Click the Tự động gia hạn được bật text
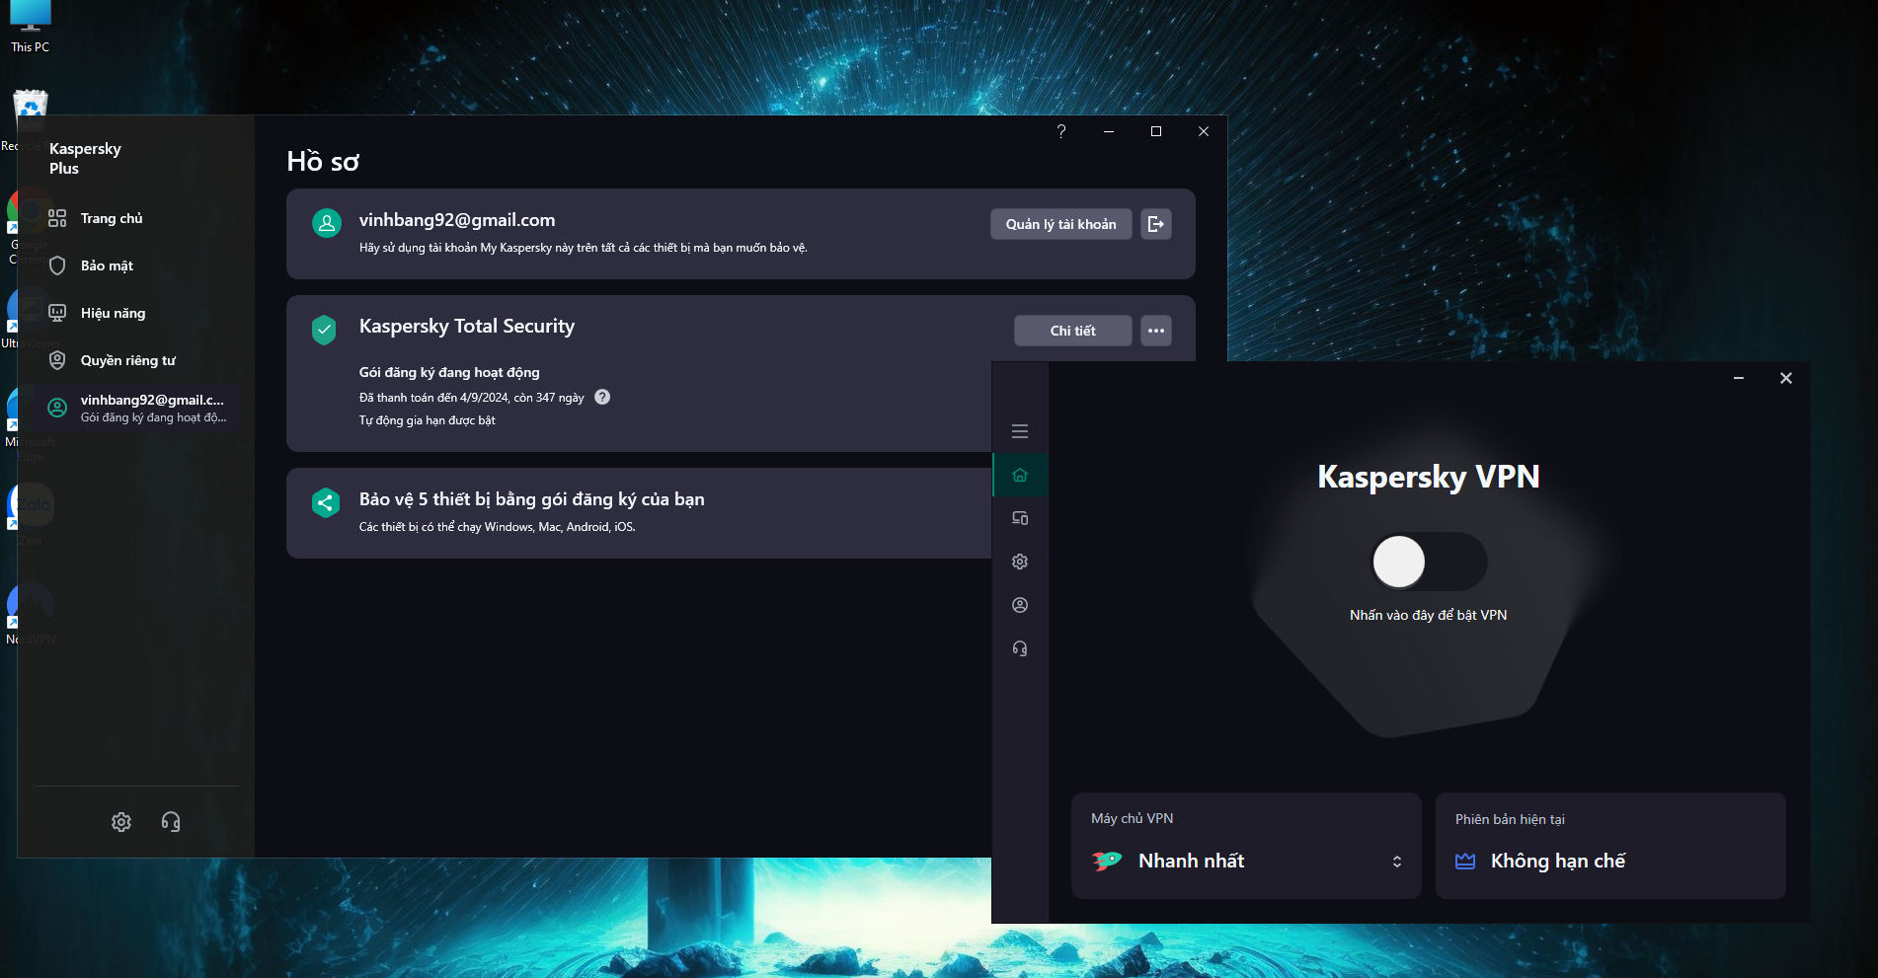This screenshot has height=978, width=1878. (x=428, y=420)
